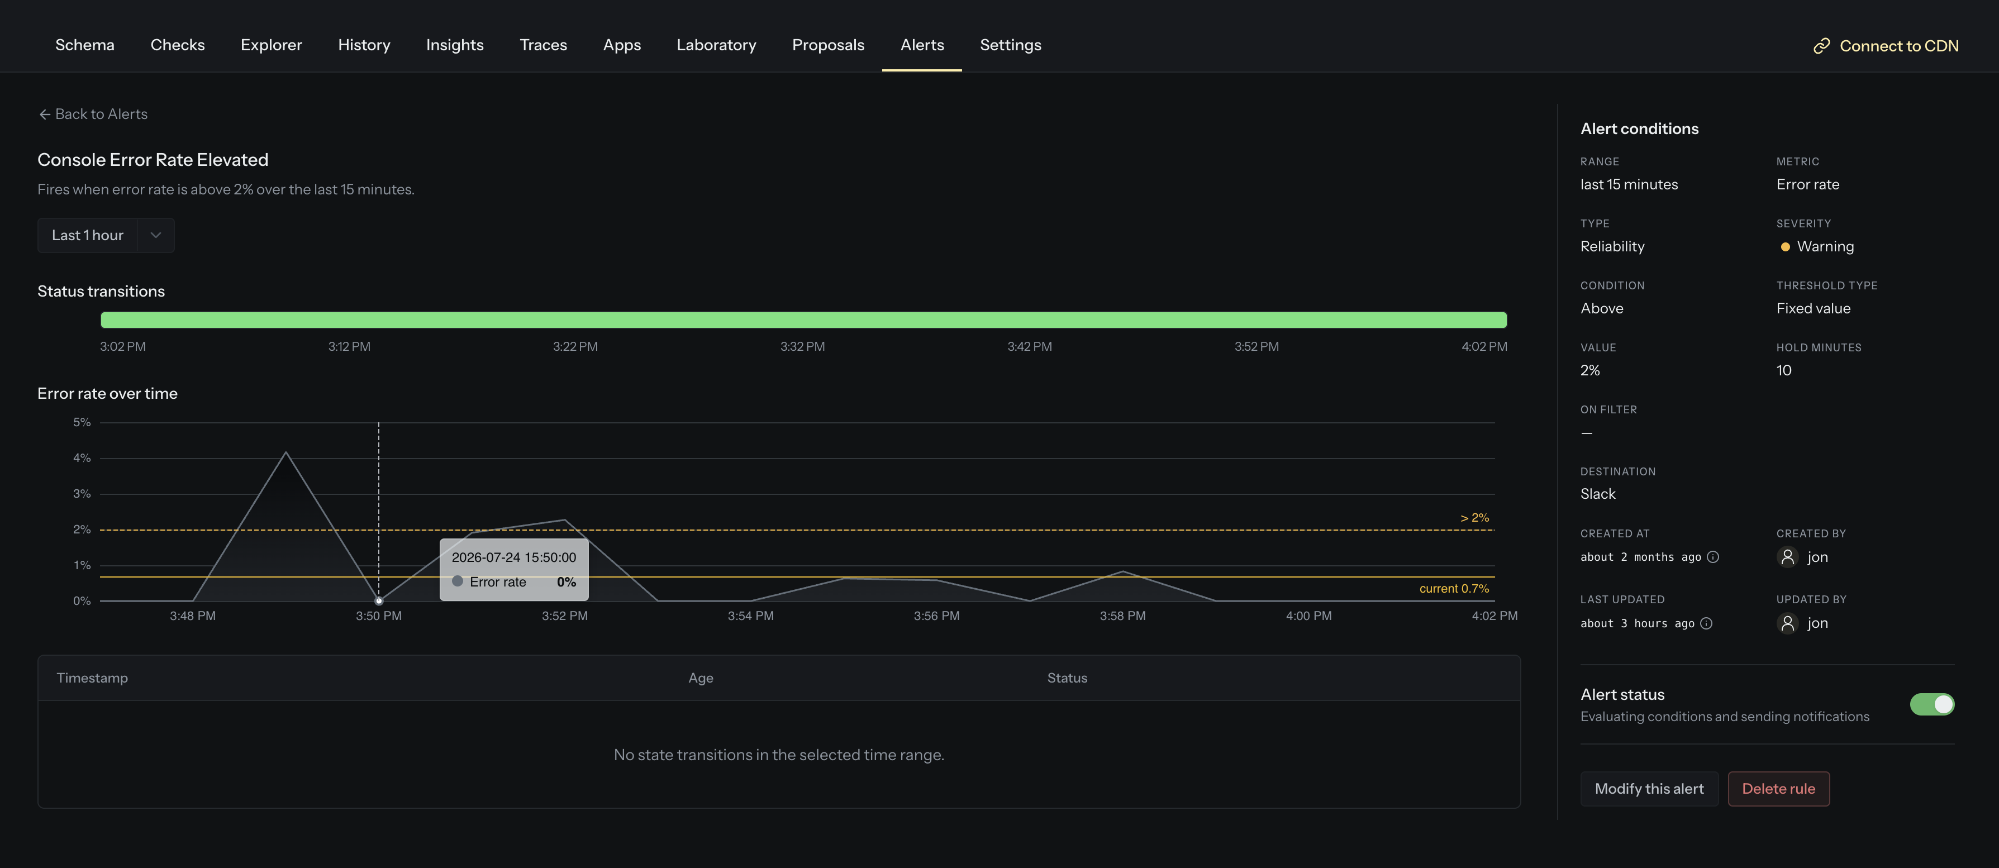Switch to the Insights tab
The image size is (1999, 868).
pyautogui.click(x=455, y=45)
